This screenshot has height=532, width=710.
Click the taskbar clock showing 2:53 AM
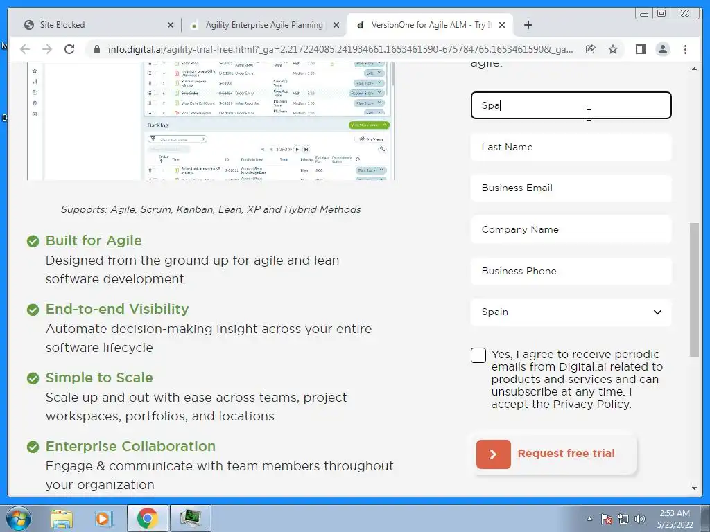[675, 519]
